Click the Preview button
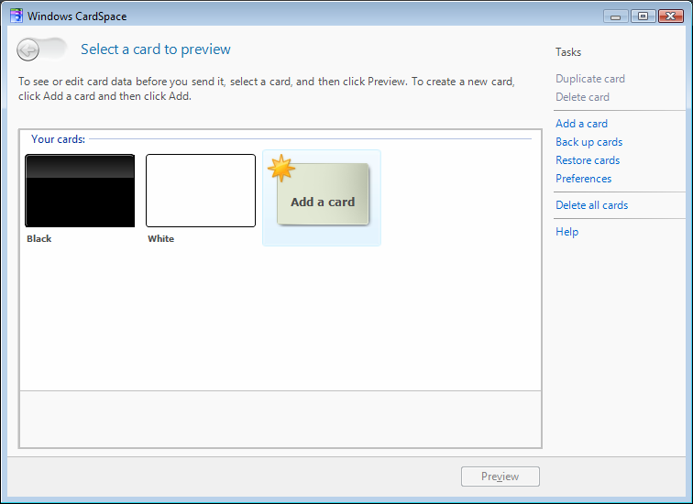The width and height of the screenshot is (693, 504). tap(500, 477)
